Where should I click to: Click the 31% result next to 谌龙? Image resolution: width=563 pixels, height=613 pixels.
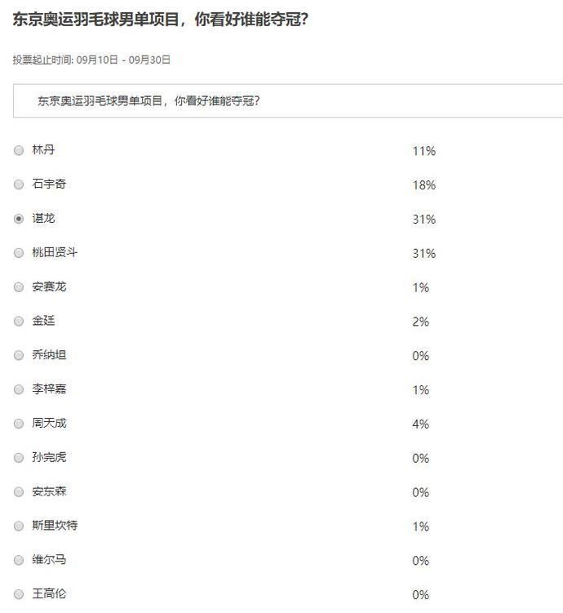point(424,220)
